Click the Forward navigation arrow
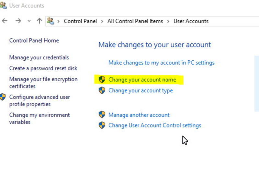259x172 pixels. 18,21
